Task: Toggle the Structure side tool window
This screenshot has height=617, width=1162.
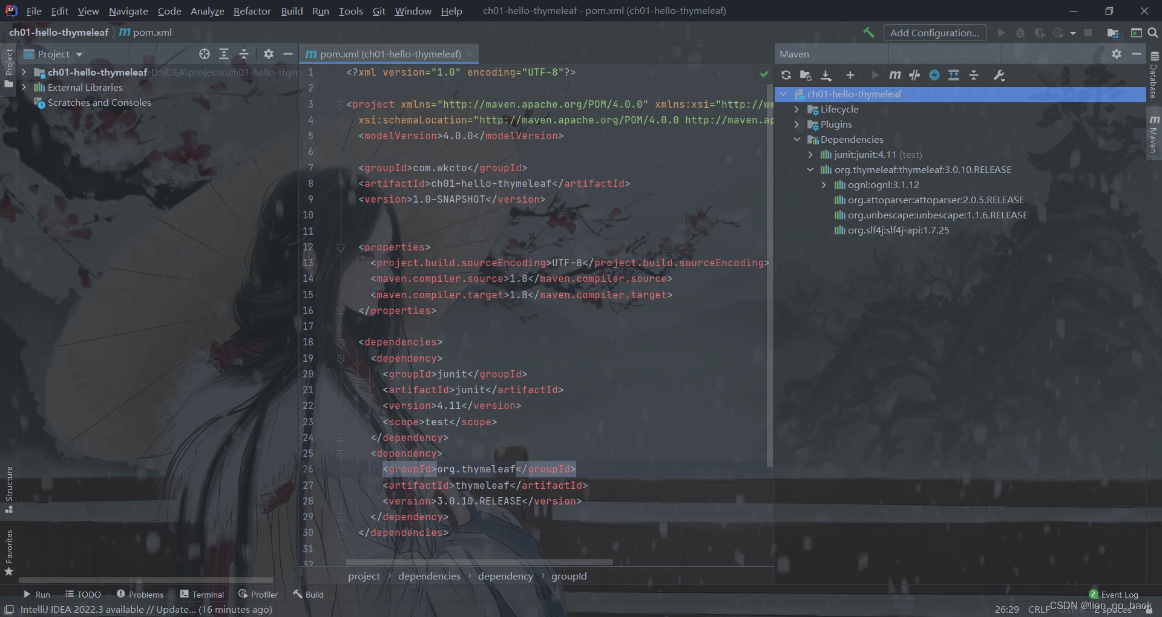Action: [8, 489]
